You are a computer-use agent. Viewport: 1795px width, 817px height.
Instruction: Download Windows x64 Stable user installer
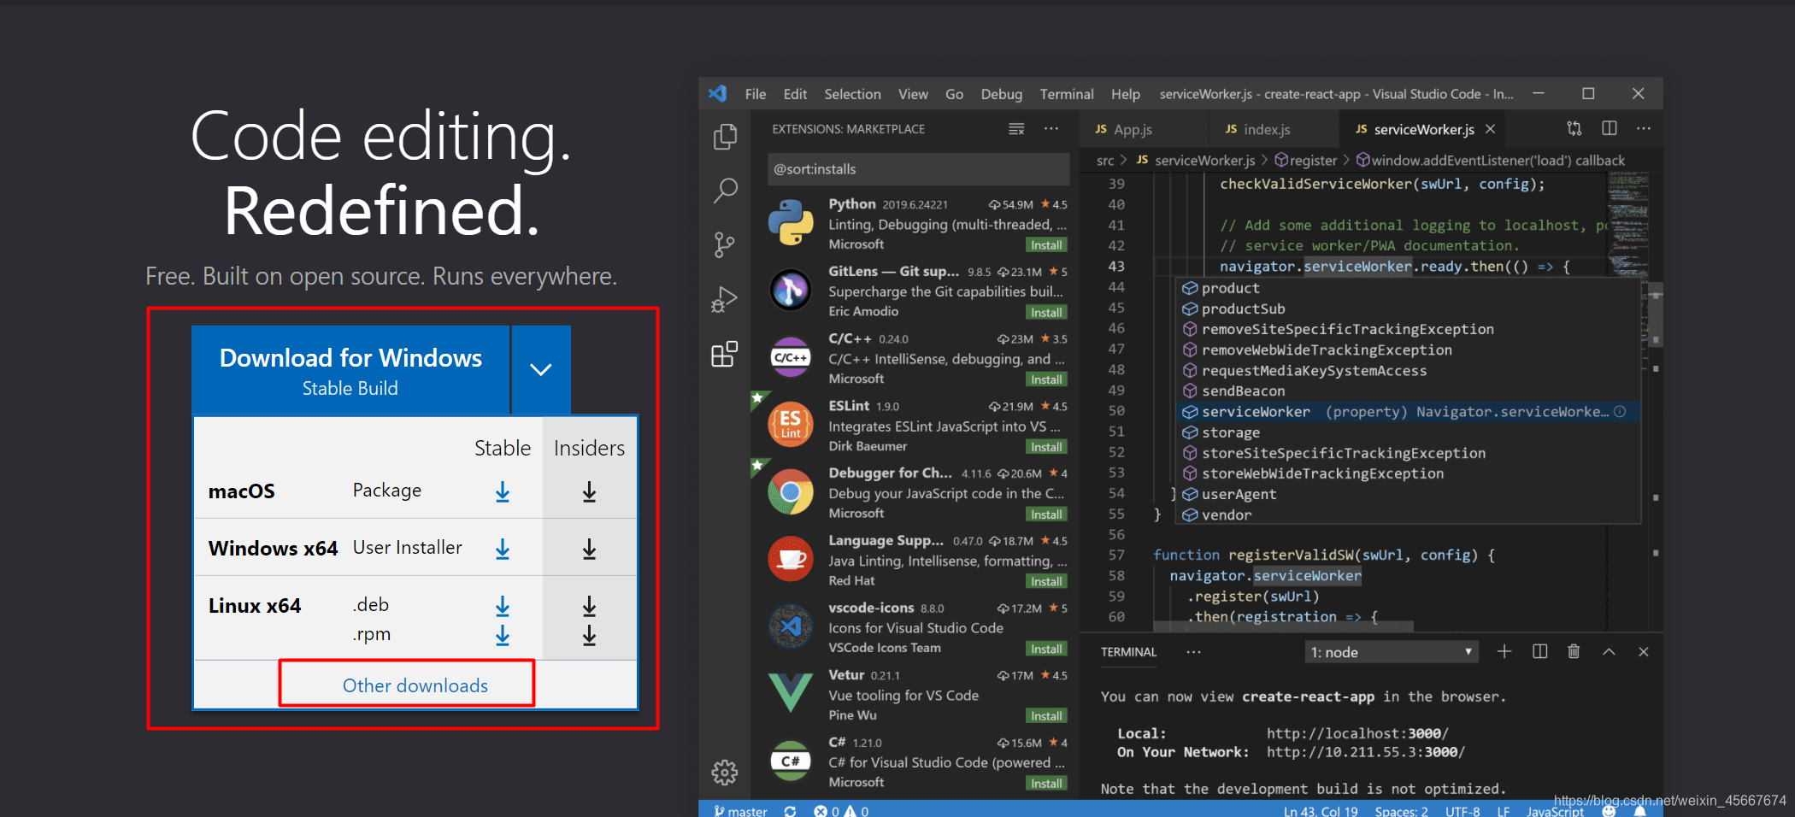click(503, 549)
